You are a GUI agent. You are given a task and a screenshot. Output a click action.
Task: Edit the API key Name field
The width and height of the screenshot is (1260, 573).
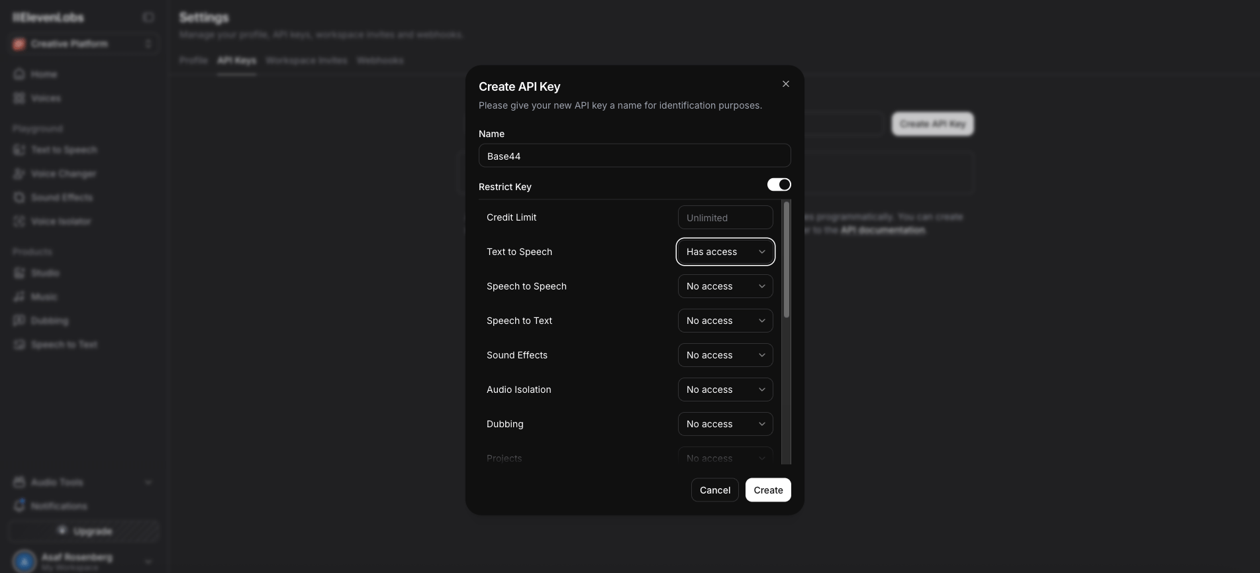[634, 156]
